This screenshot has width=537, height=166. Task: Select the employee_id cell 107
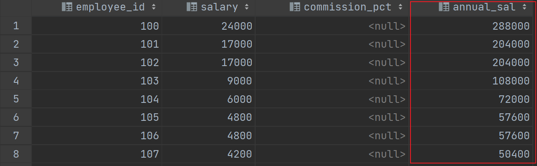coord(97,154)
